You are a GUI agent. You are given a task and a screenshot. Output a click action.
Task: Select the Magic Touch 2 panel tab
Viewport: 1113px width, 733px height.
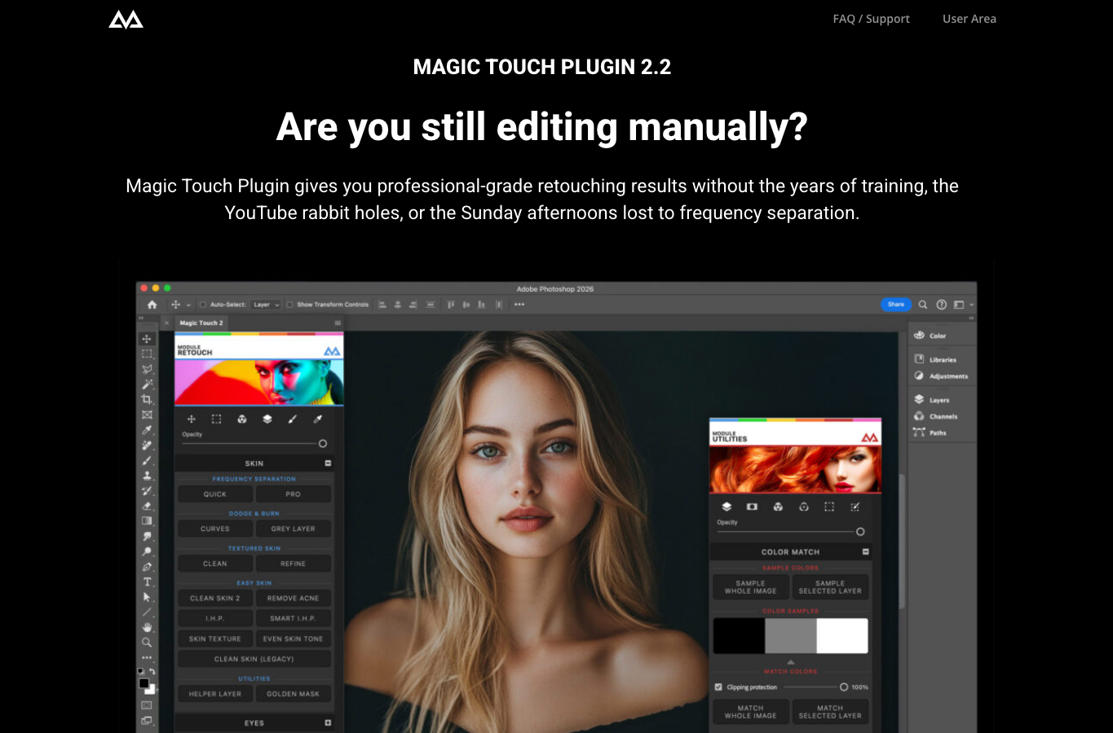coord(201,323)
